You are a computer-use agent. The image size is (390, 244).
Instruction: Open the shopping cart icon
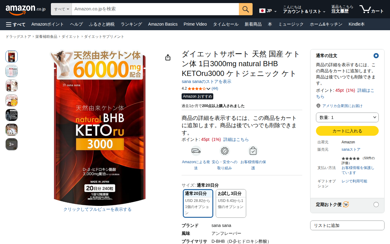pyautogui.click(x=371, y=9)
